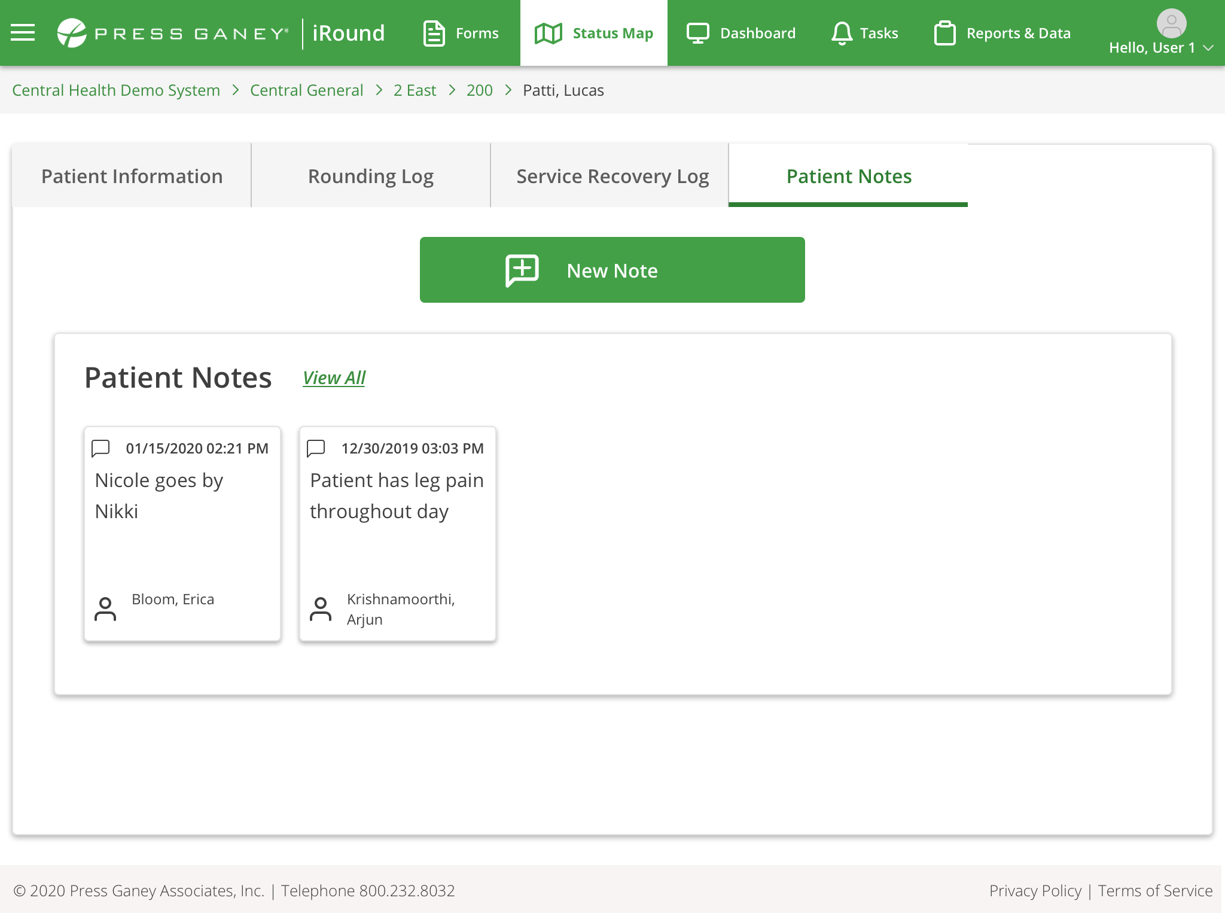This screenshot has height=913, width=1225.
Task: Open the Tasks menu item
Action: click(x=864, y=33)
